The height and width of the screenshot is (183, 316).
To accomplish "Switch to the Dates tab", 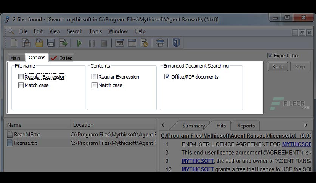I will pos(62,58).
